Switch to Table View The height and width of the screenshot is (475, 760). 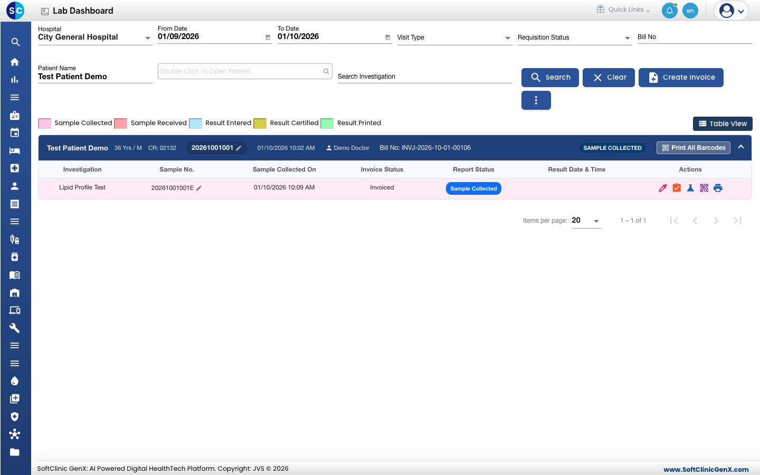click(x=723, y=123)
